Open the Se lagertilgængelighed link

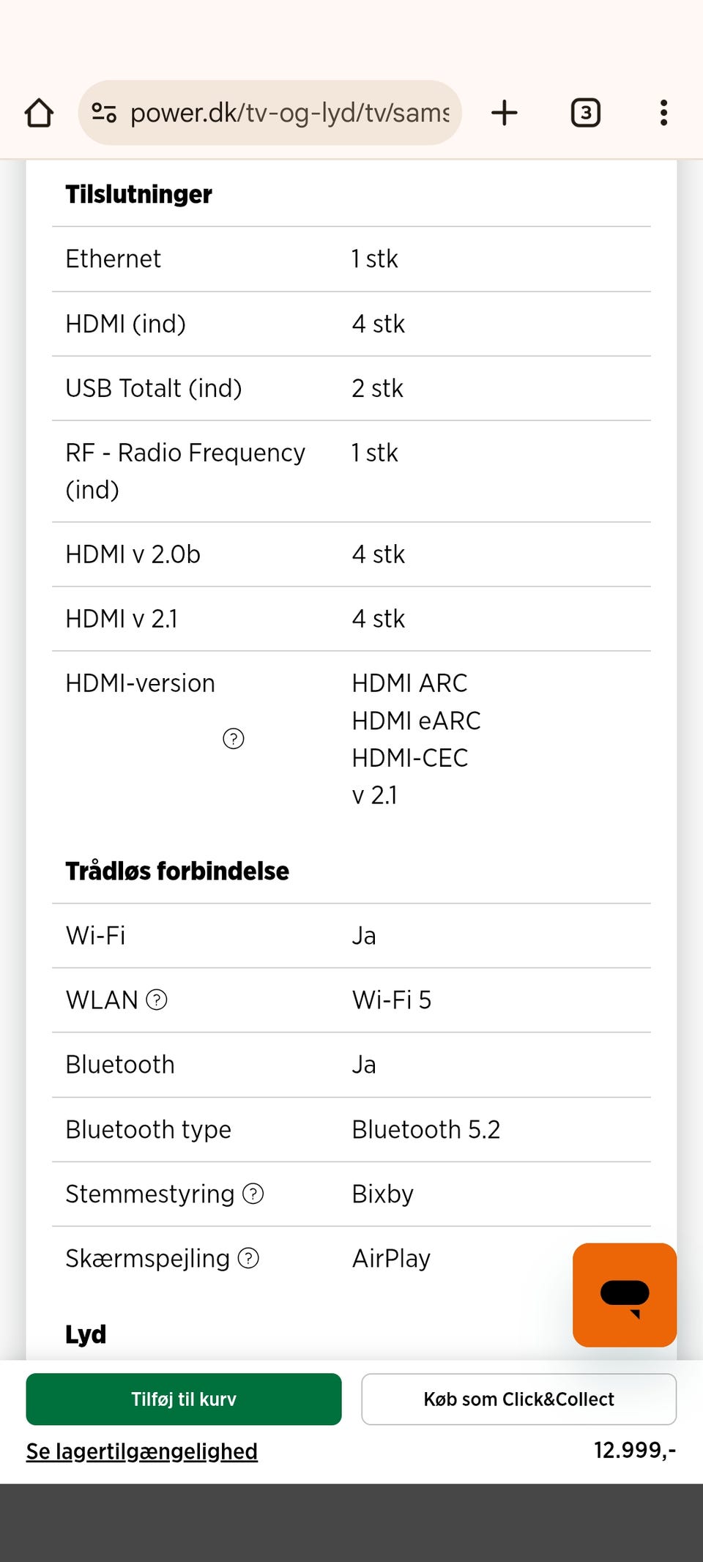[x=142, y=1451]
